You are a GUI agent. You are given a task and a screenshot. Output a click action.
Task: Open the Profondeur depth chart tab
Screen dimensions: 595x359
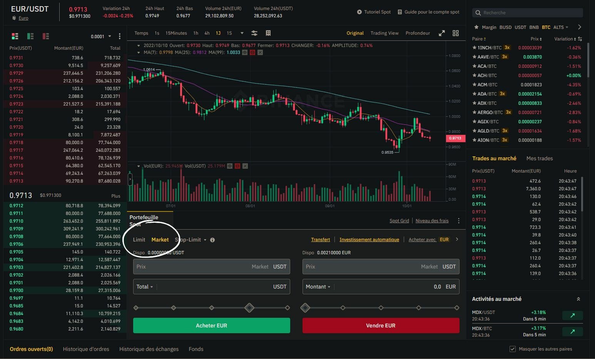coord(418,33)
